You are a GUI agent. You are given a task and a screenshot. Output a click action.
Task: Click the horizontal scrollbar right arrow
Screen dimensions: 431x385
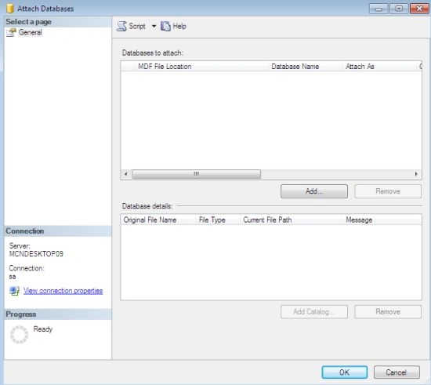[x=416, y=174]
